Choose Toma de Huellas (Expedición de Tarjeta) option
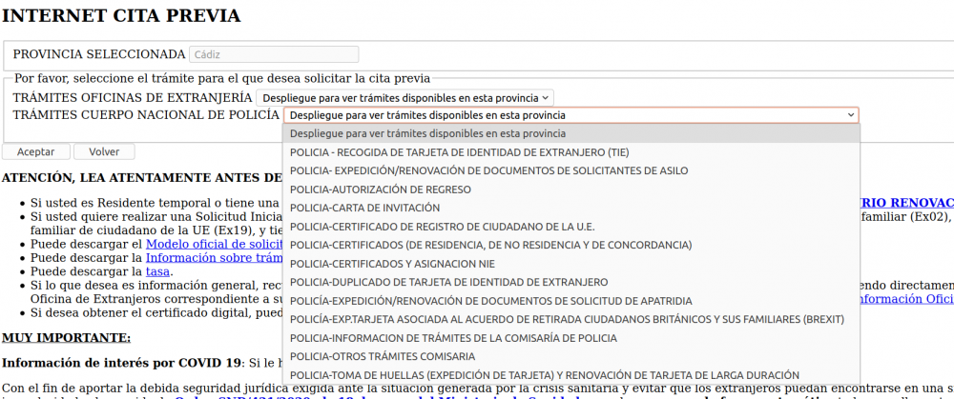The width and height of the screenshot is (954, 399). click(544, 375)
